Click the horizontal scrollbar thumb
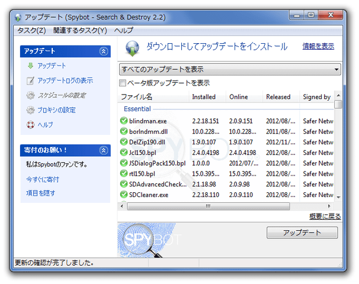The width and height of the screenshot is (359, 284). [x=209, y=206]
